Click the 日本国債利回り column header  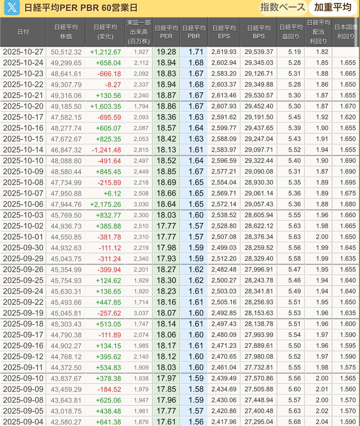tap(346, 32)
